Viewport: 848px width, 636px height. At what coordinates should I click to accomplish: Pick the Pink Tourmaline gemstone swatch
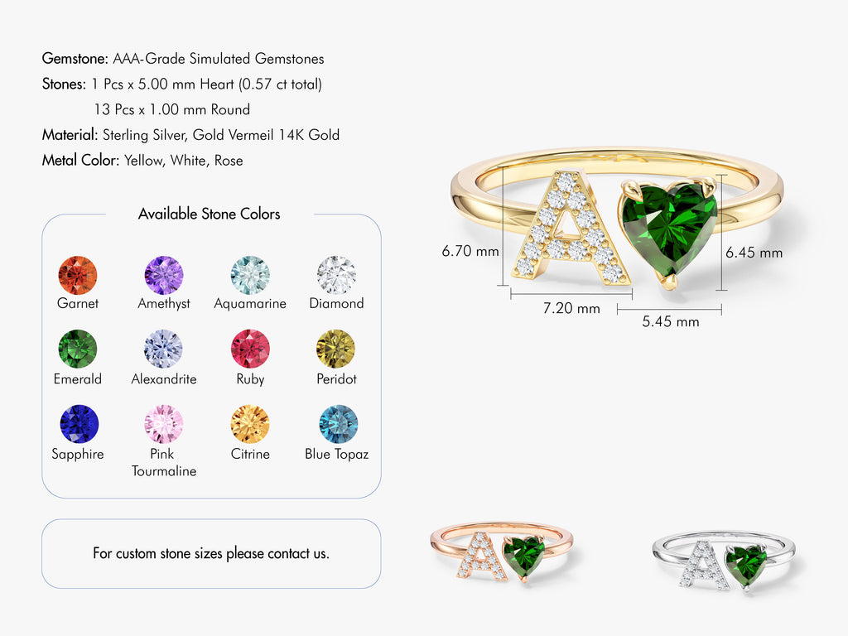pyautogui.click(x=164, y=424)
